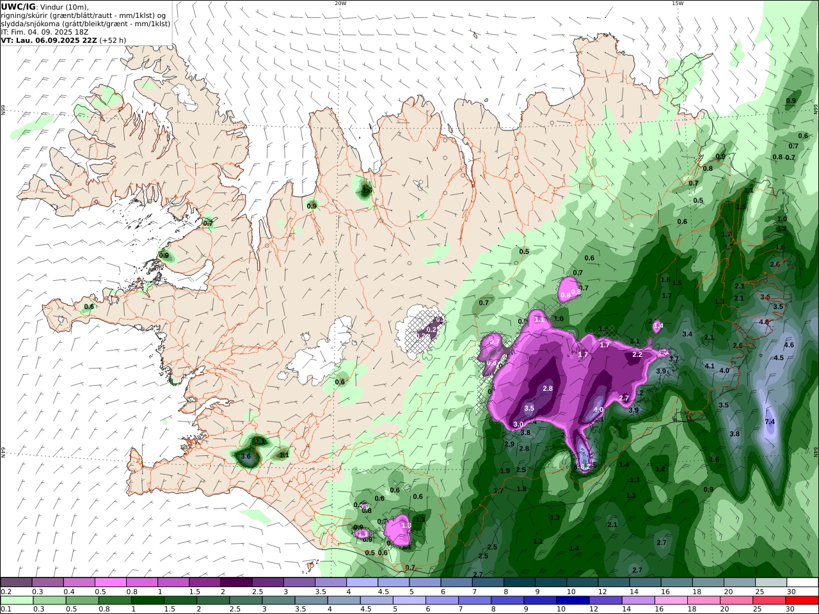Click the UWC/IG title text

[18, 7]
